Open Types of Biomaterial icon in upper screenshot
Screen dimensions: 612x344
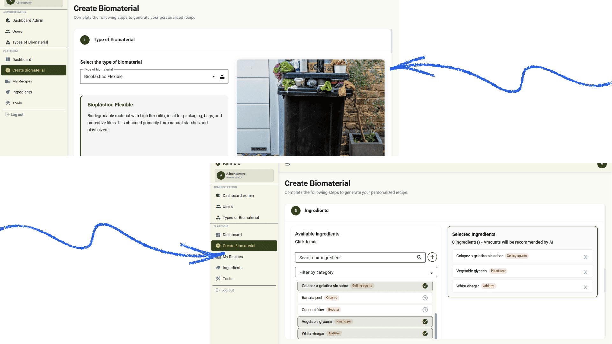tap(8, 42)
